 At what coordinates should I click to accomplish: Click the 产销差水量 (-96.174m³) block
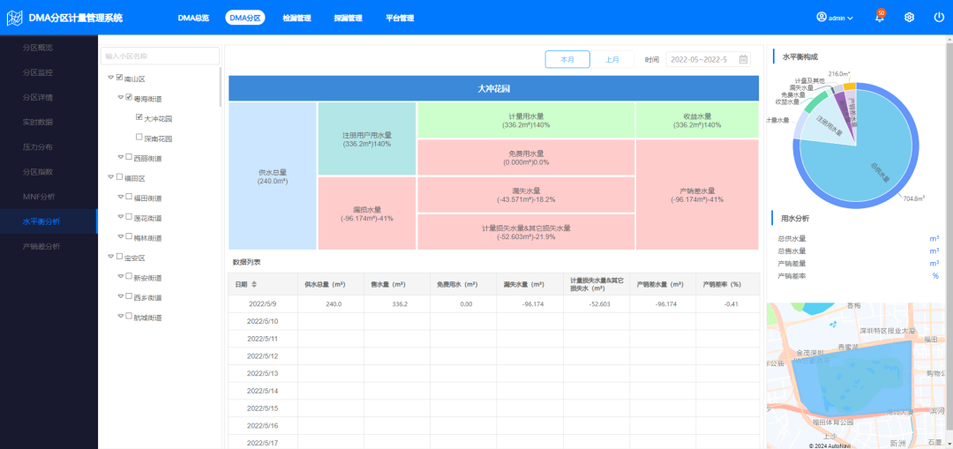pos(697,194)
